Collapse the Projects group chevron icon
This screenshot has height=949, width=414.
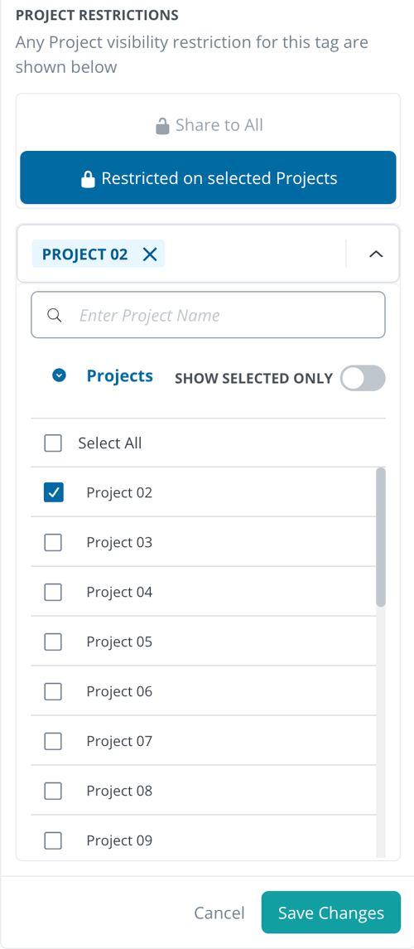click(x=60, y=375)
